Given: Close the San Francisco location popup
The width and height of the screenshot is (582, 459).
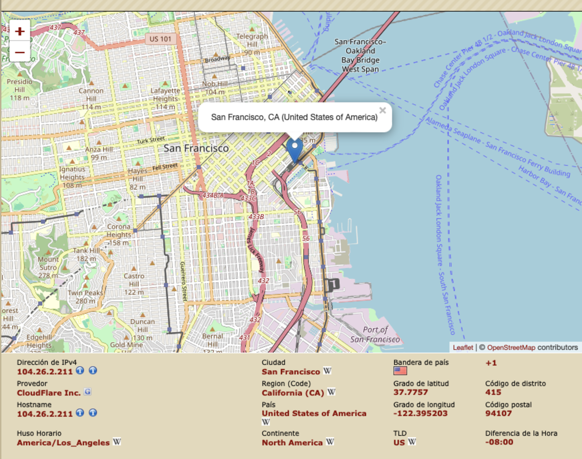Looking at the screenshot, I should [382, 110].
